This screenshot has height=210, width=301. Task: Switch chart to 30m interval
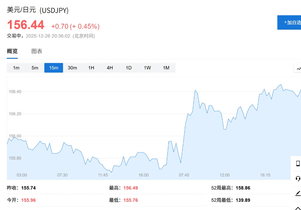coord(72,68)
